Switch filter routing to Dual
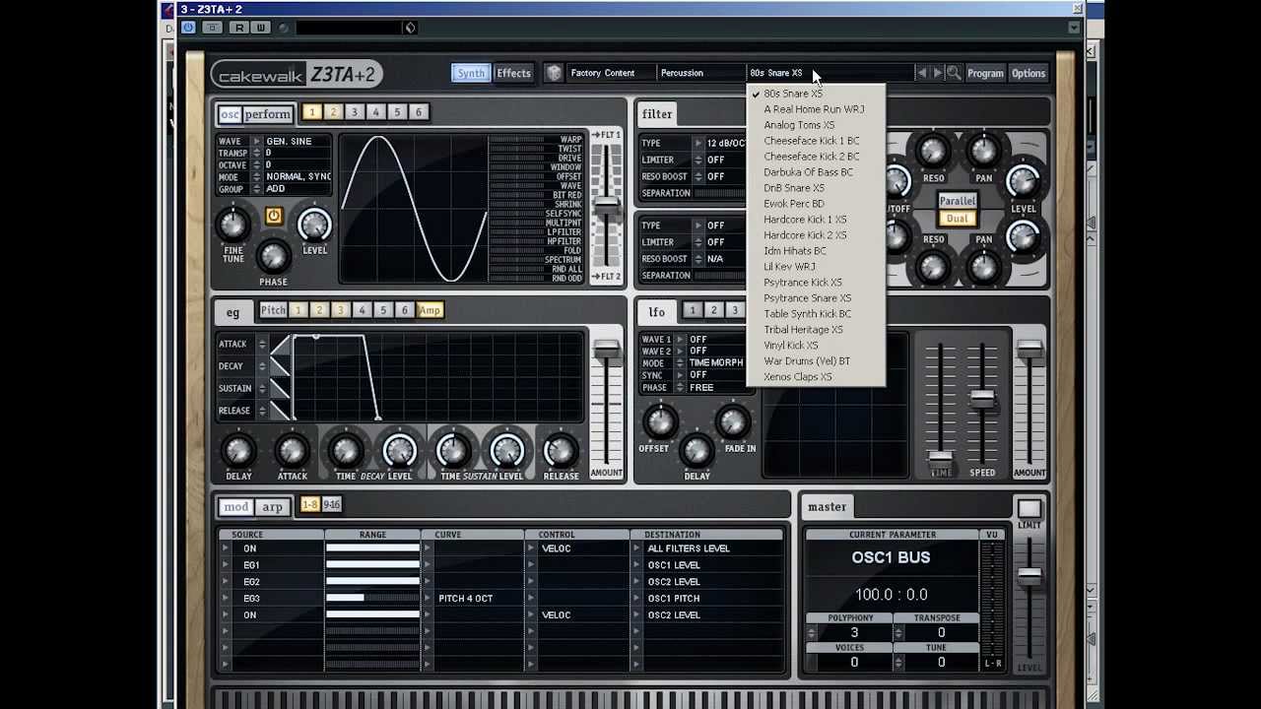The width and height of the screenshot is (1261, 709). [x=957, y=219]
